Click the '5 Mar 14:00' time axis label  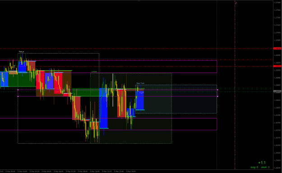(131, 171)
